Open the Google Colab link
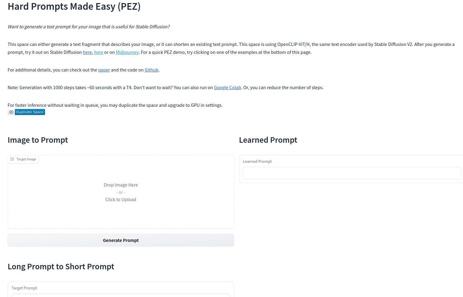 coord(227,87)
